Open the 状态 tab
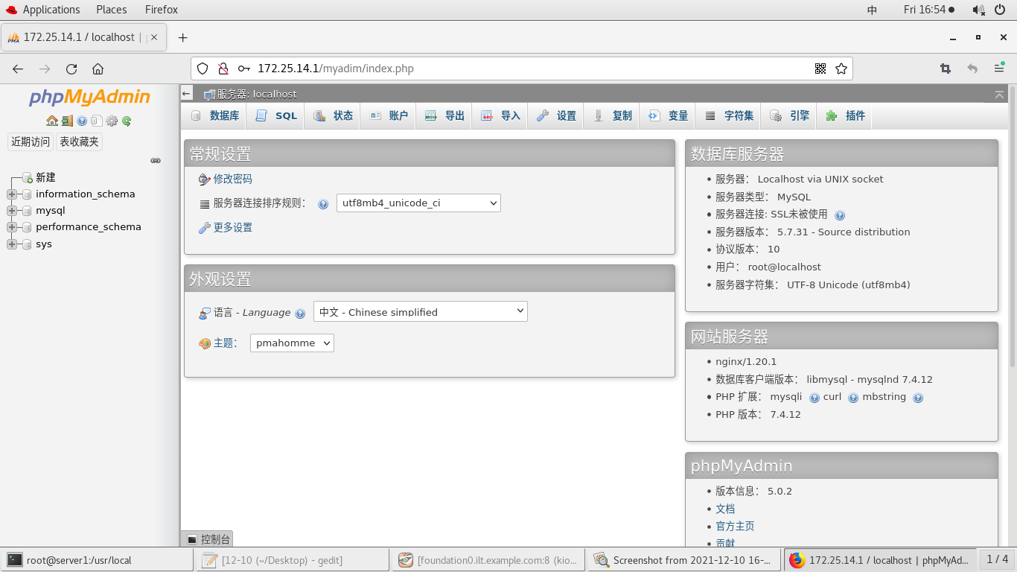1017x572 pixels. (333, 115)
